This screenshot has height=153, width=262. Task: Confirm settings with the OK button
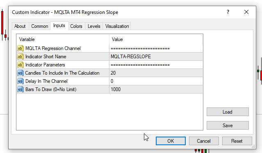(171, 141)
